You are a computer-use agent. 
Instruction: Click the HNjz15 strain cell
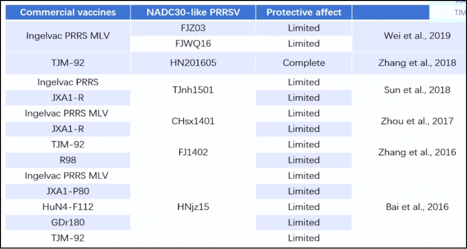click(193, 207)
